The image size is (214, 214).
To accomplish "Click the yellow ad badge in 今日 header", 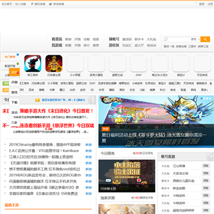I will click(37, 100).
